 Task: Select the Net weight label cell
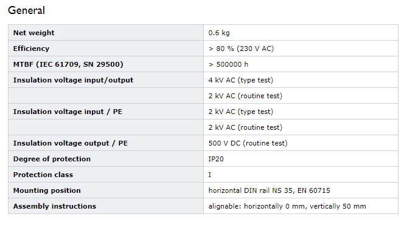(106, 33)
